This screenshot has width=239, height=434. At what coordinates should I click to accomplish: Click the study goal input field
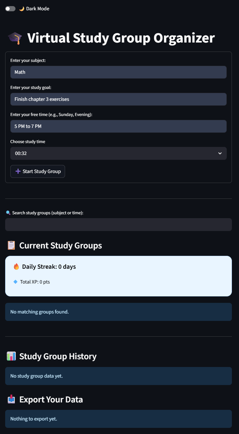pyautogui.click(x=118, y=99)
